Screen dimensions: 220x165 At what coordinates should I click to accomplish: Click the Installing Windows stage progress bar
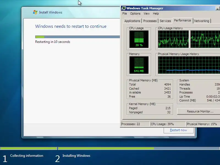coord(139,148)
